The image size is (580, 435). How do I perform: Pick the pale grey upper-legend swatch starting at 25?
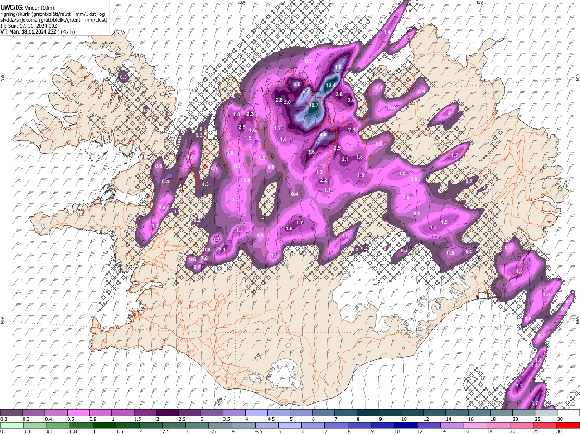click(x=546, y=413)
